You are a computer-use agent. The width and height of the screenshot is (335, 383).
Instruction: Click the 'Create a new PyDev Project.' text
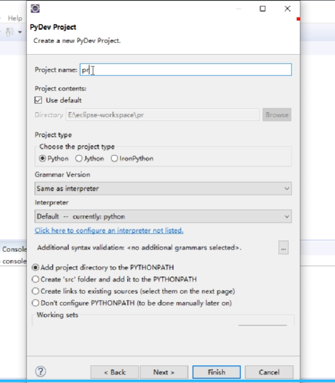pyautogui.click(x=77, y=40)
